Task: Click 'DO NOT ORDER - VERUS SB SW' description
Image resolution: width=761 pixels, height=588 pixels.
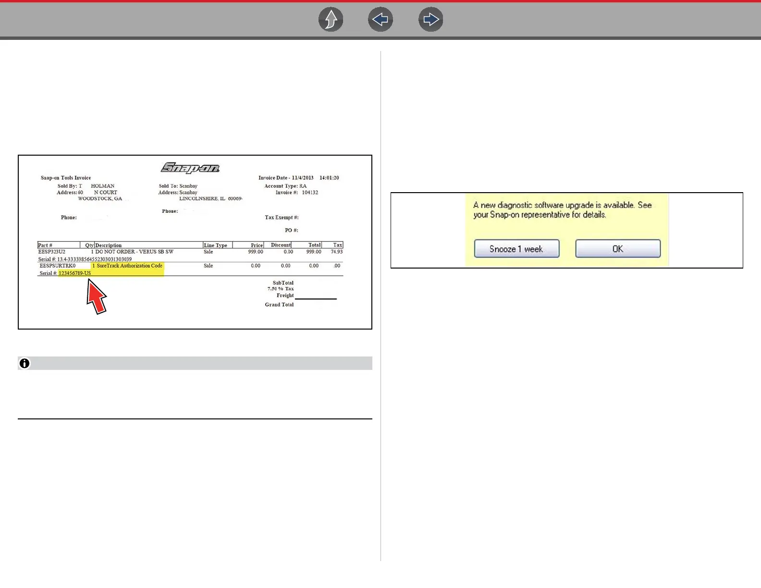Action: [134, 252]
